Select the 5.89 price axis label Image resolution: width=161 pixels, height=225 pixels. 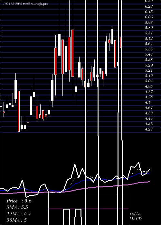pyautogui.click(x=149, y=28)
